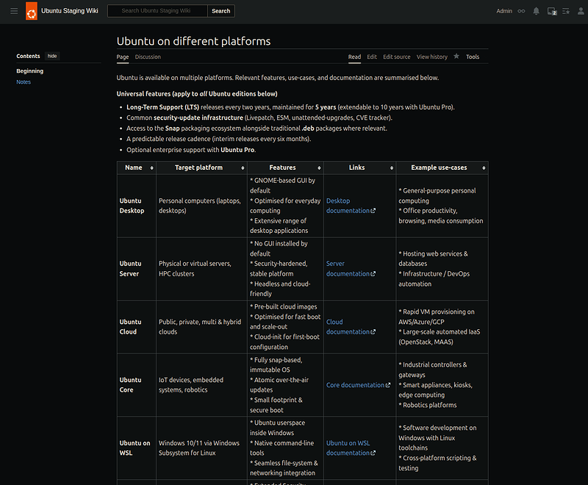
Task: Click the external-link icon on Core documentation
Action: point(388,385)
